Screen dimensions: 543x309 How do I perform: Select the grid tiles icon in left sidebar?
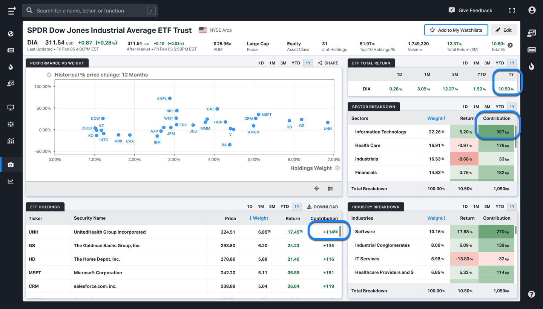tap(11, 124)
